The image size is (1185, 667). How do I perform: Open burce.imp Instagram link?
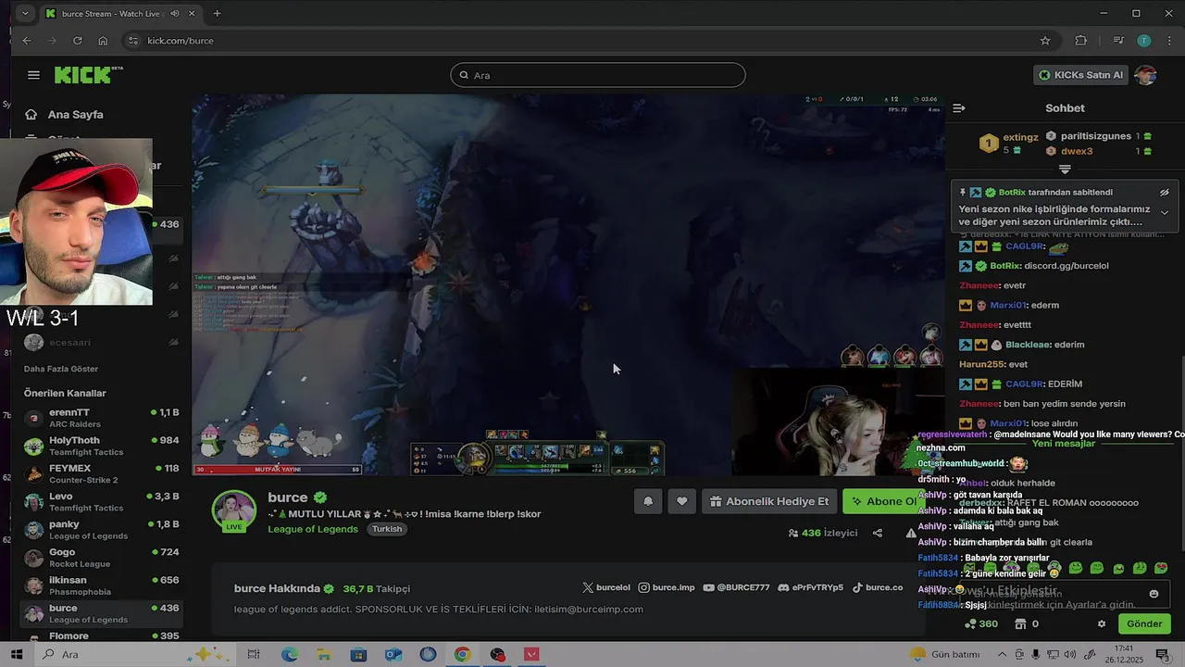pyautogui.click(x=666, y=587)
